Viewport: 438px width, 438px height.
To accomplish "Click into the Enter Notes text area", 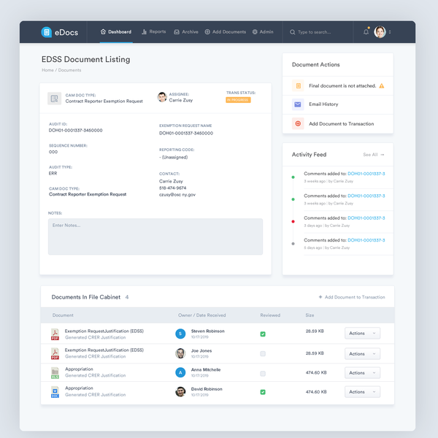I will tap(155, 237).
